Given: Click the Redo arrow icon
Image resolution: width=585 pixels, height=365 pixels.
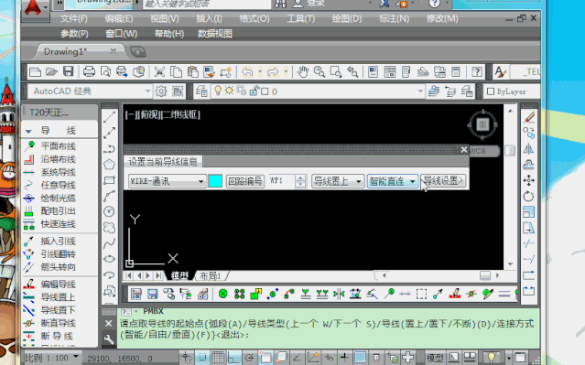Looking at the screenshot, I should point(273,71).
